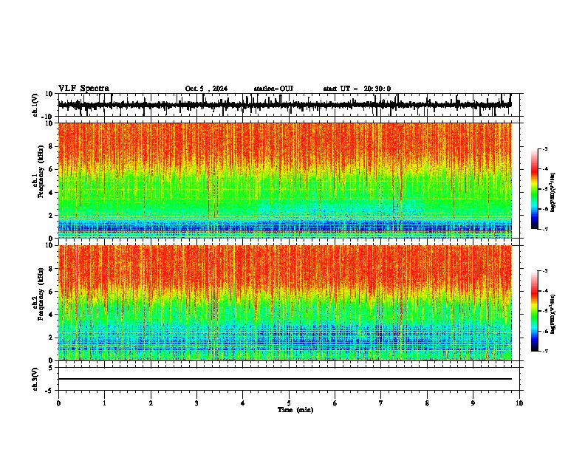Click the "station=OUI" header label
This screenshot has height=452, width=585.
(x=273, y=89)
